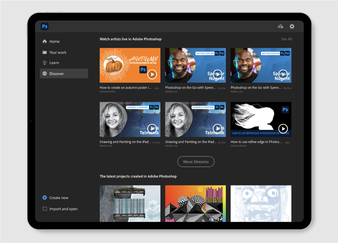Click the Learn lightbulb icon
The image size is (338, 243).
(x=45, y=62)
